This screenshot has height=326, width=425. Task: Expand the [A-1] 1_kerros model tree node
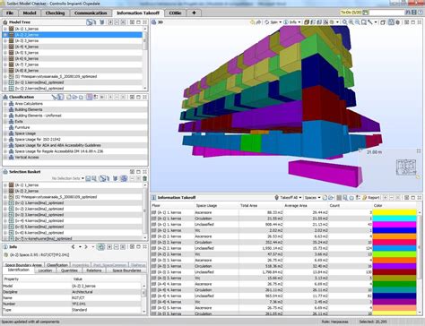[5, 29]
